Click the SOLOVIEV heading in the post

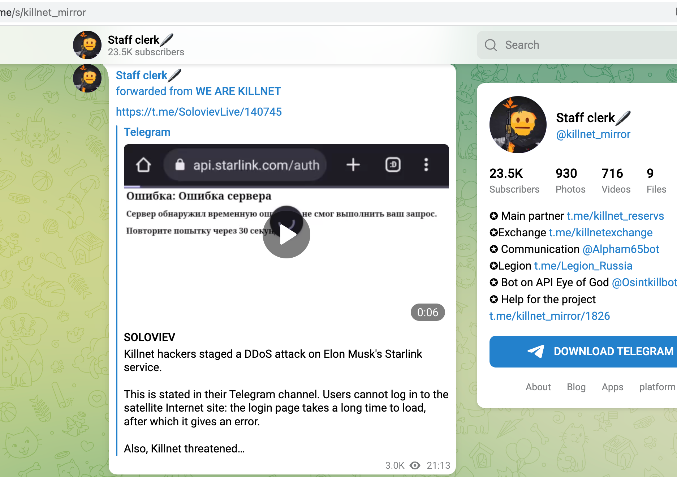pyautogui.click(x=150, y=337)
